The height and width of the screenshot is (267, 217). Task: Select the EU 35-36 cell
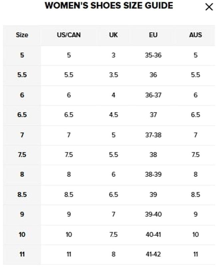point(153,55)
